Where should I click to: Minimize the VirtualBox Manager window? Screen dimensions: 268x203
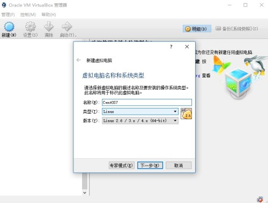point(230,5)
